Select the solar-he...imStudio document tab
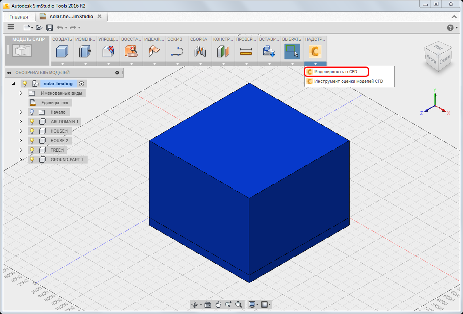Image resolution: width=463 pixels, height=314 pixels. pos(71,17)
